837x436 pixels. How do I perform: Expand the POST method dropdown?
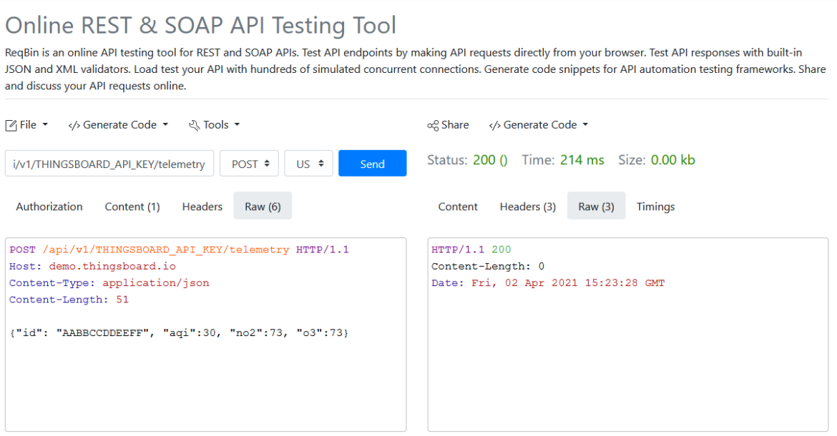249,164
